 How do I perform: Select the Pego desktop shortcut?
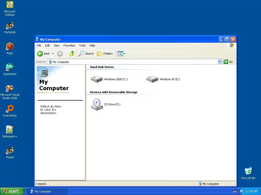point(10,48)
